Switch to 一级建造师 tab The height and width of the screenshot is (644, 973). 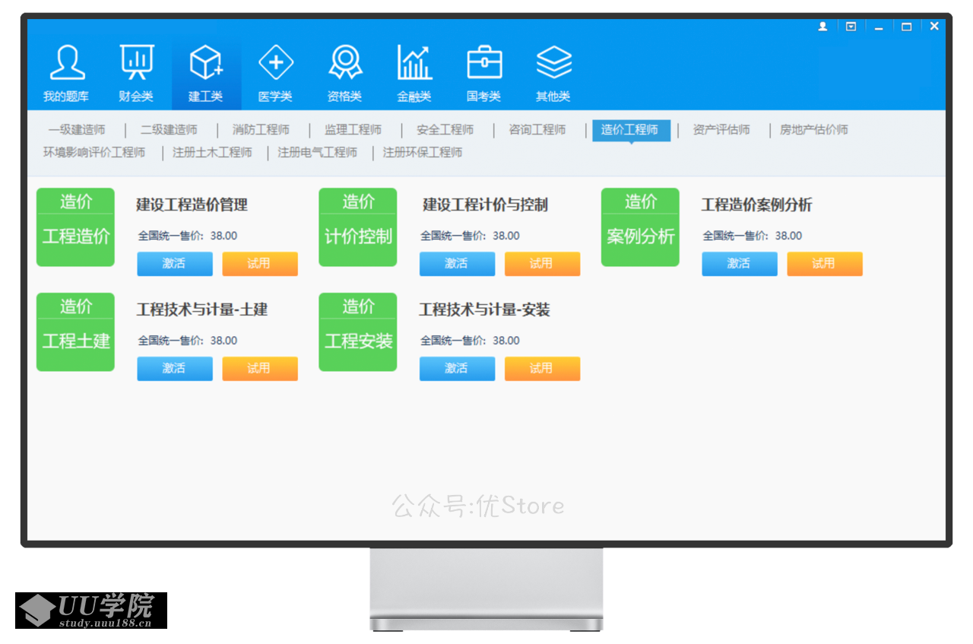77,130
